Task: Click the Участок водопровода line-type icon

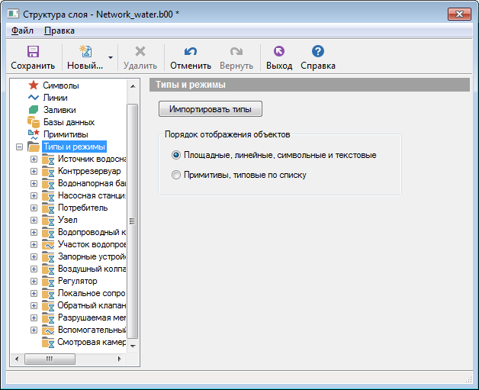Action: pyautogui.click(x=48, y=245)
